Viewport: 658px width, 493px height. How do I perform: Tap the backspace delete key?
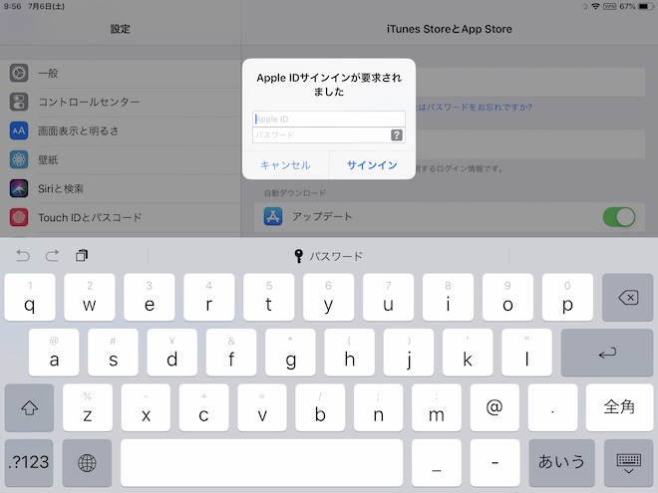click(627, 298)
